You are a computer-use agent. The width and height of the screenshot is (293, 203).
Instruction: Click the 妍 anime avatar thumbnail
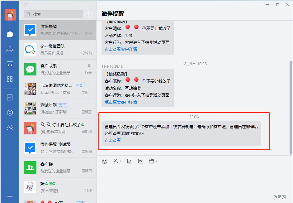[x=30, y=187]
